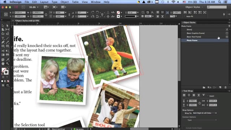231x130 pixels.
Task: Switch to Object Styles.indd document tab
Action: click(27, 21)
